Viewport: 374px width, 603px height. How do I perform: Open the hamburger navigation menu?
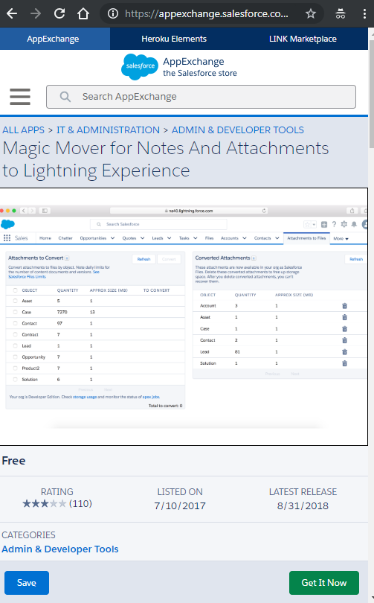point(20,97)
